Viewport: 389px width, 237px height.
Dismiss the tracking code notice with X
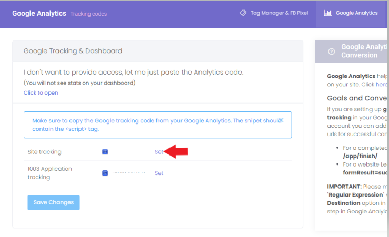click(x=282, y=120)
